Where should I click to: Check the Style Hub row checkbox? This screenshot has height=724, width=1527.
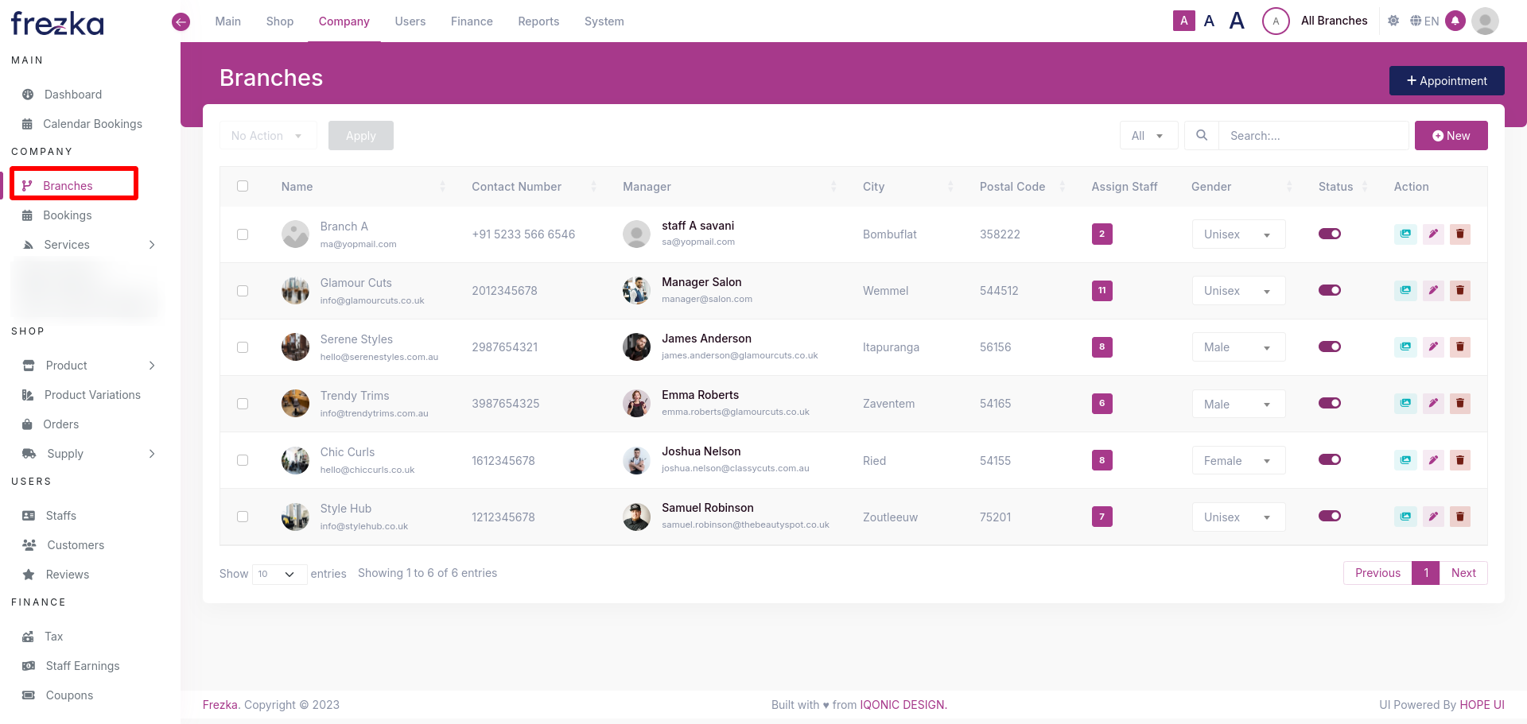click(243, 517)
